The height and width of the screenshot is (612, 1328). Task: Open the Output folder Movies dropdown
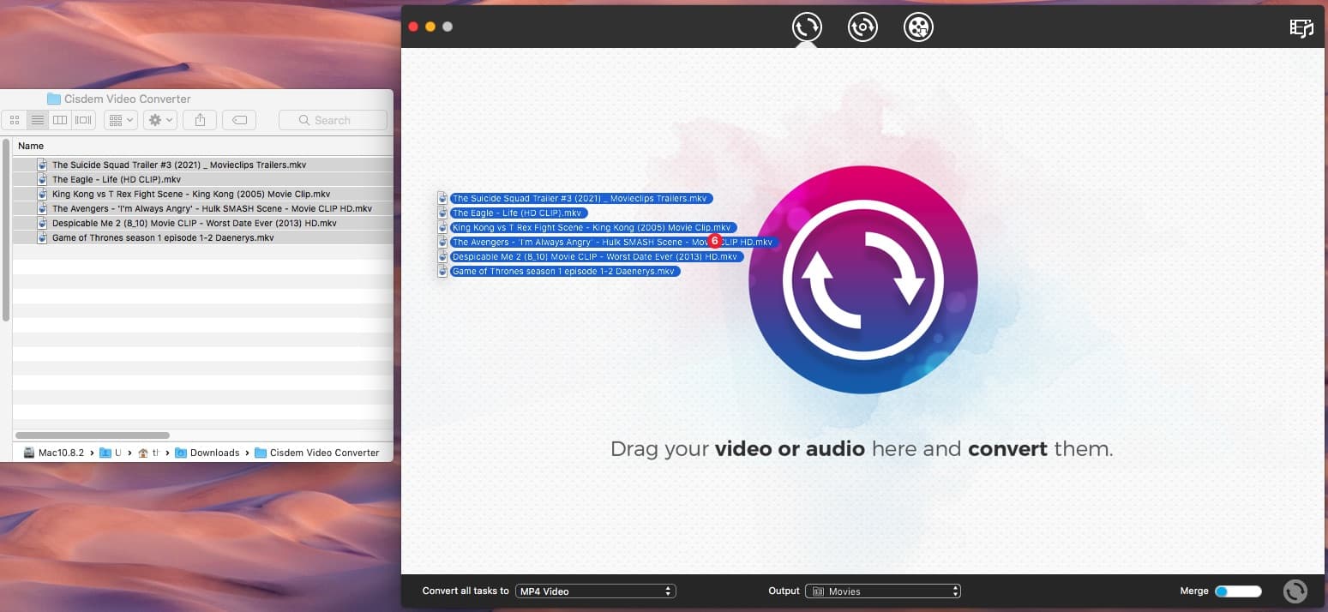tap(883, 591)
